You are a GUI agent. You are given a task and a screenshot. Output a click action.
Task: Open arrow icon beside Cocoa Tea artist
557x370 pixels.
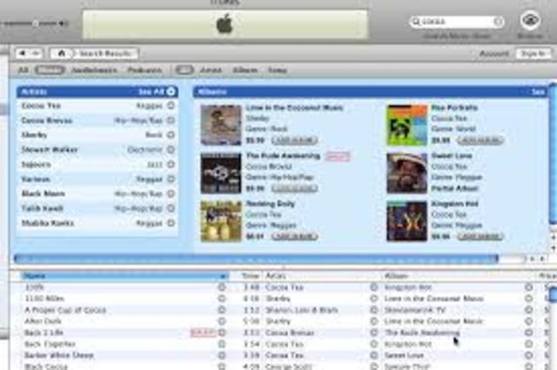point(171,106)
